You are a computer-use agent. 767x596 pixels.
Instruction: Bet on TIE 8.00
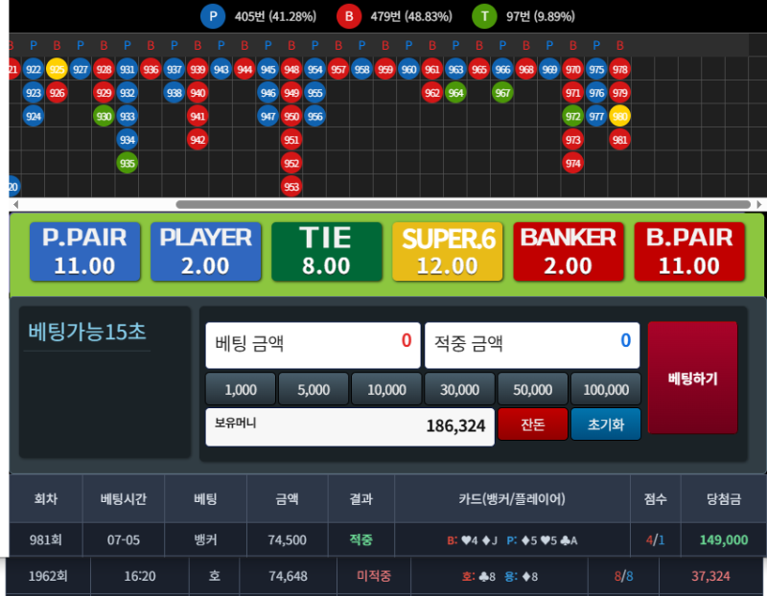point(326,251)
